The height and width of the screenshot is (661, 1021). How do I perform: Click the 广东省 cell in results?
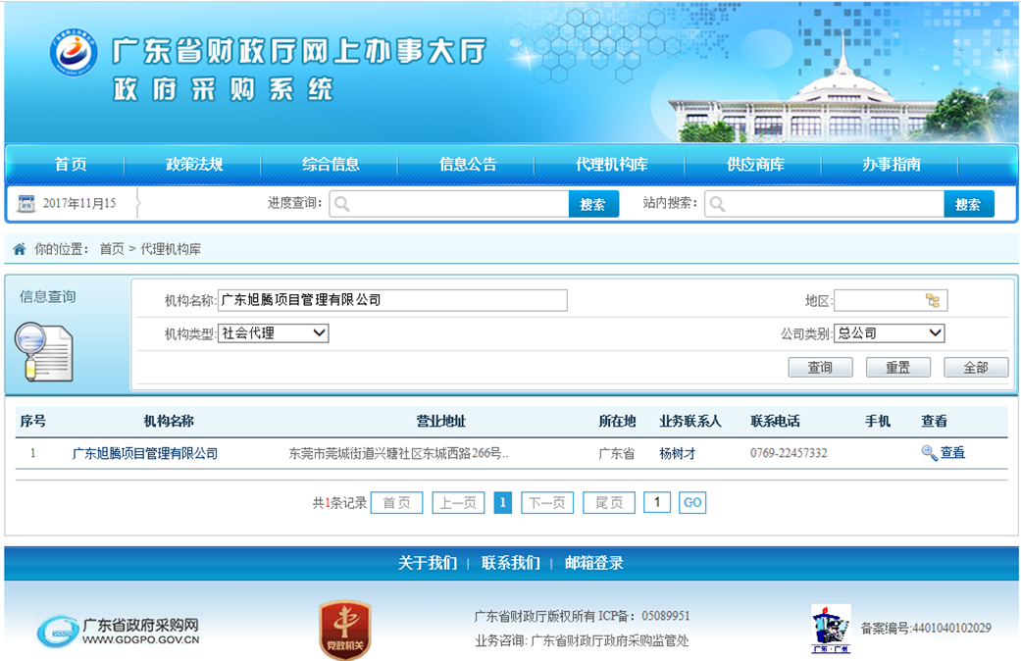coord(617,453)
